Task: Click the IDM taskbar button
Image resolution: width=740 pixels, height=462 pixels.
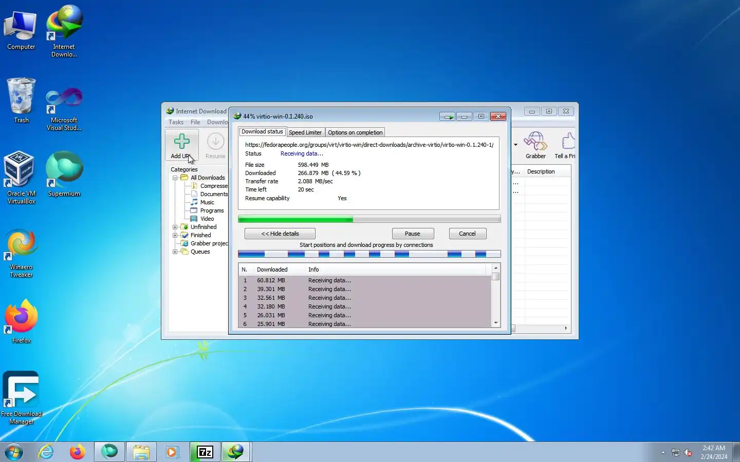Action: pyautogui.click(x=236, y=452)
